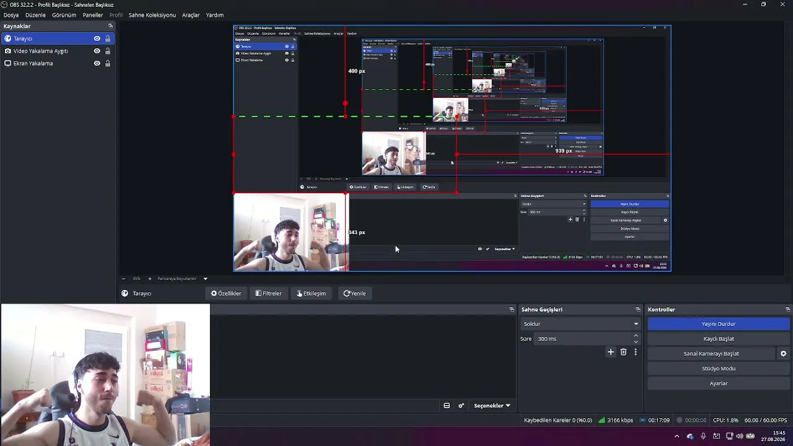Open the transition properties three-dot menu
The image size is (793, 446).
click(x=635, y=352)
